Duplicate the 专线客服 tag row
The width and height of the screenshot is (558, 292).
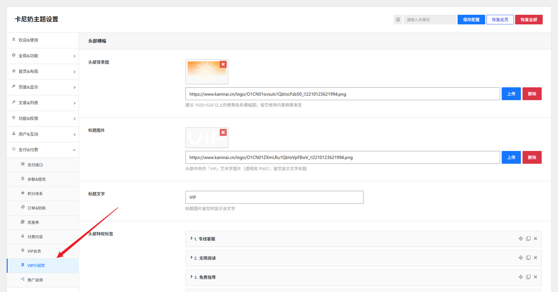click(528, 239)
